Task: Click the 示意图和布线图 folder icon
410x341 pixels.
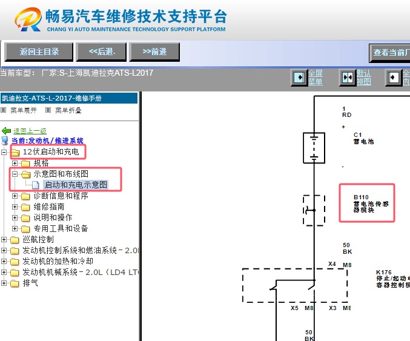Action: click(x=25, y=174)
